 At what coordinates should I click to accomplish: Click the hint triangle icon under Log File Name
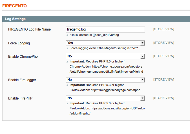67,35
